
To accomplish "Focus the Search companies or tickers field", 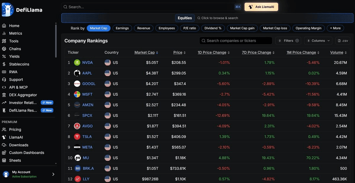I will [x=236, y=41].
